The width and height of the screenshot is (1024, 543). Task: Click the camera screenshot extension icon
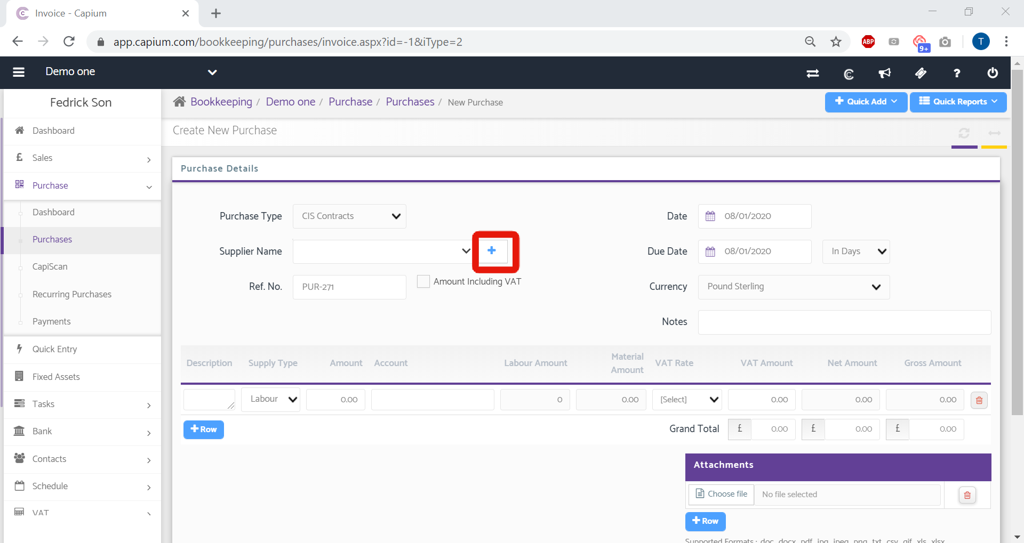pyautogui.click(x=945, y=42)
